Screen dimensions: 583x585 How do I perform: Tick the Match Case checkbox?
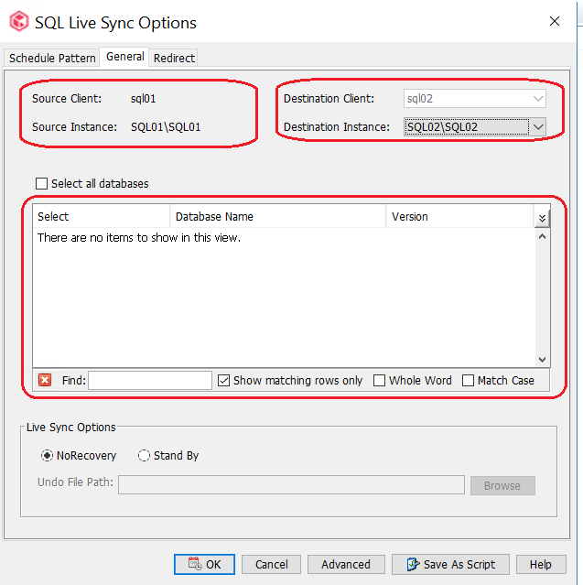468,381
